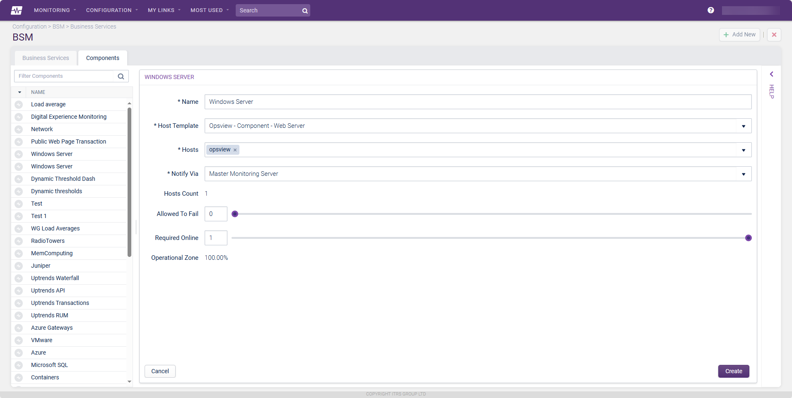This screenshot has width=792, height=398.
Task: Click the red X close icon
Action: (774, 35)
